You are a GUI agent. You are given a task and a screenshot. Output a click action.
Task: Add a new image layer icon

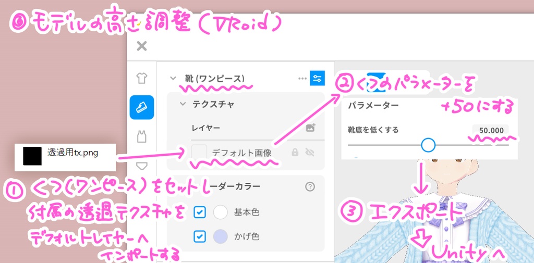tap(311, 128)
